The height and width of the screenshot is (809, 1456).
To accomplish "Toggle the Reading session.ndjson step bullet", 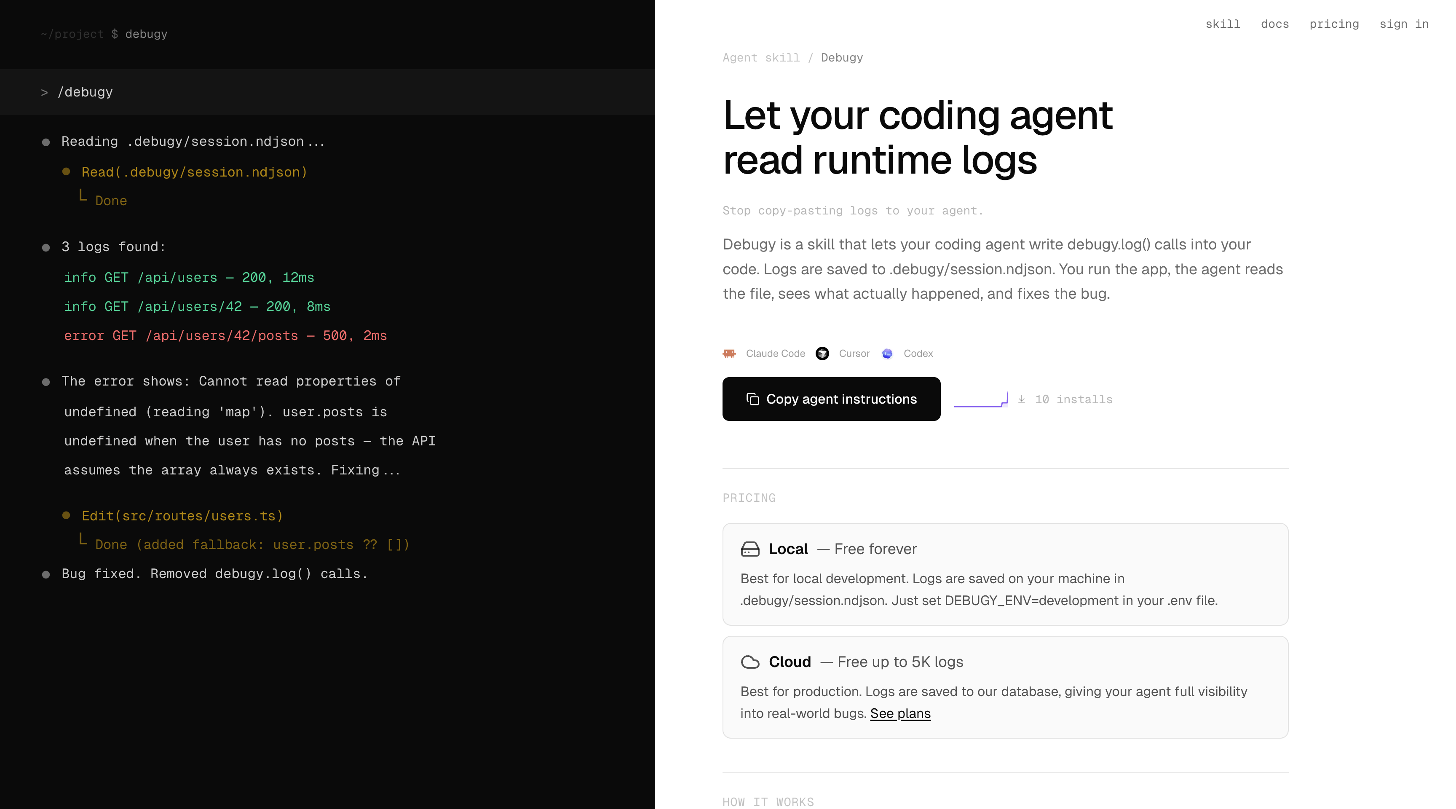I will coord(46,142).
